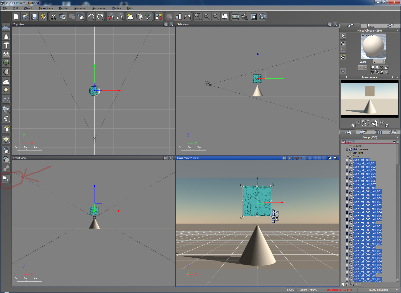
Task: Select the Sun light item
Action: (x=358, y=153)
